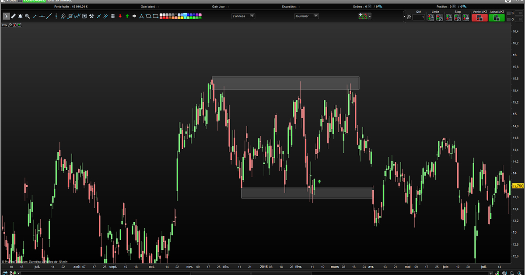The image size is (525, 275).
Task: Toggle the O checkbox beside Achat MKT
Action: tap(509, 19)
